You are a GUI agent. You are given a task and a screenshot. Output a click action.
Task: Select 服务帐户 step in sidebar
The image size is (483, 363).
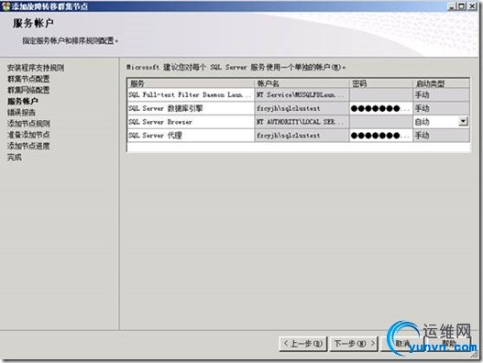coord(23,101)
